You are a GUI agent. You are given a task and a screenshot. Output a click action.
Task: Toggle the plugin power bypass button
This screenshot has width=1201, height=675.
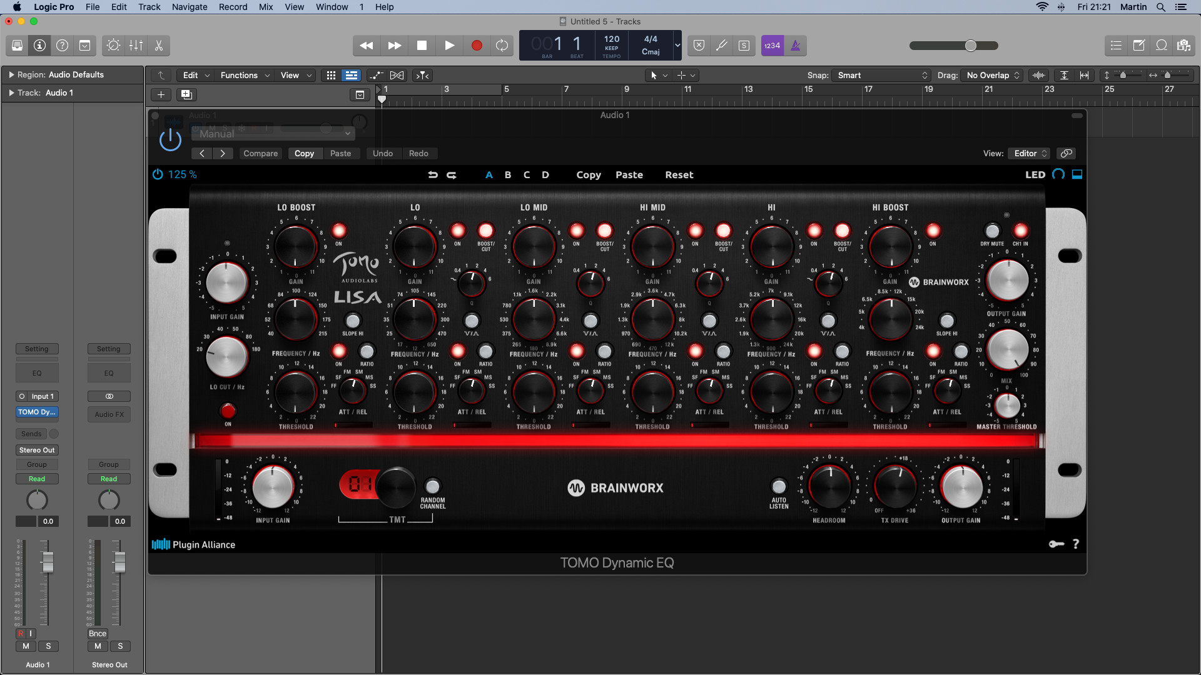170,139
